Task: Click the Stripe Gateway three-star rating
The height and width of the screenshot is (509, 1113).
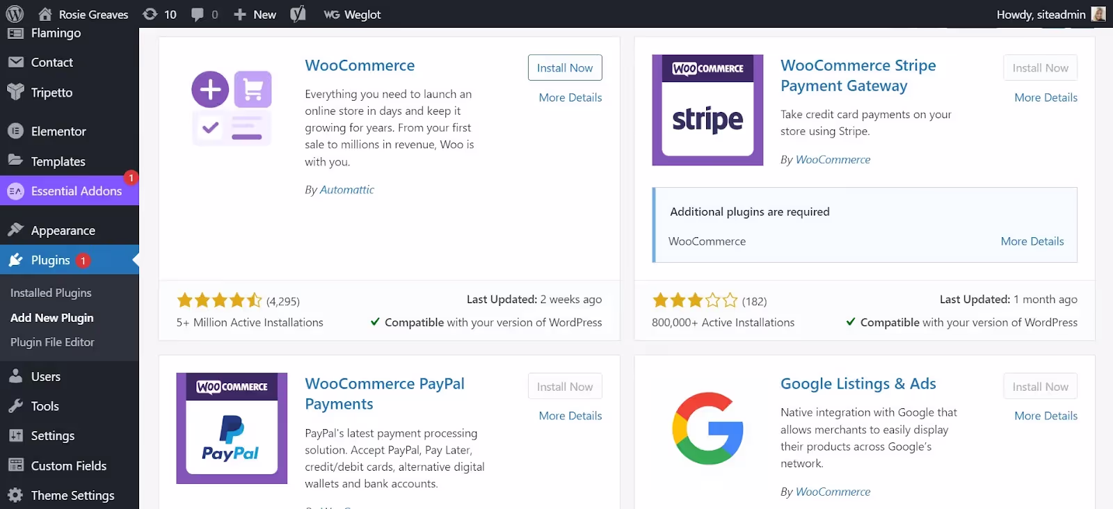Action: (x=694, y=300)
